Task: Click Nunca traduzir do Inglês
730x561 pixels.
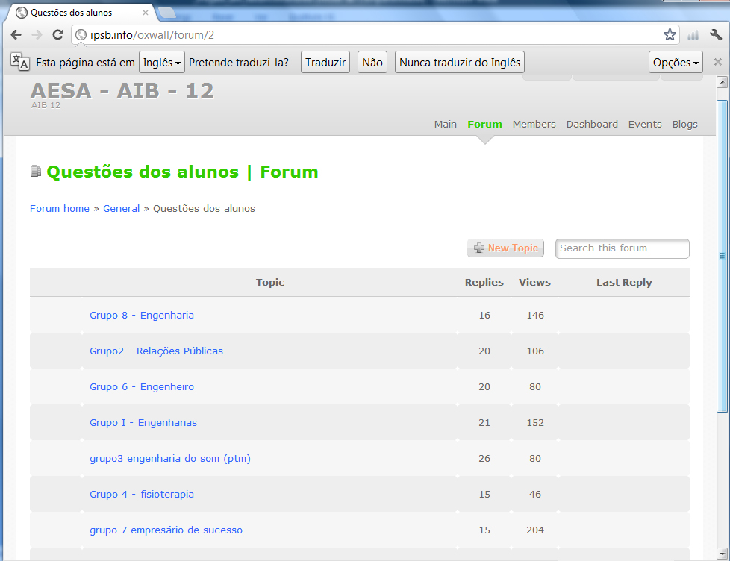Action: point(460,63)
